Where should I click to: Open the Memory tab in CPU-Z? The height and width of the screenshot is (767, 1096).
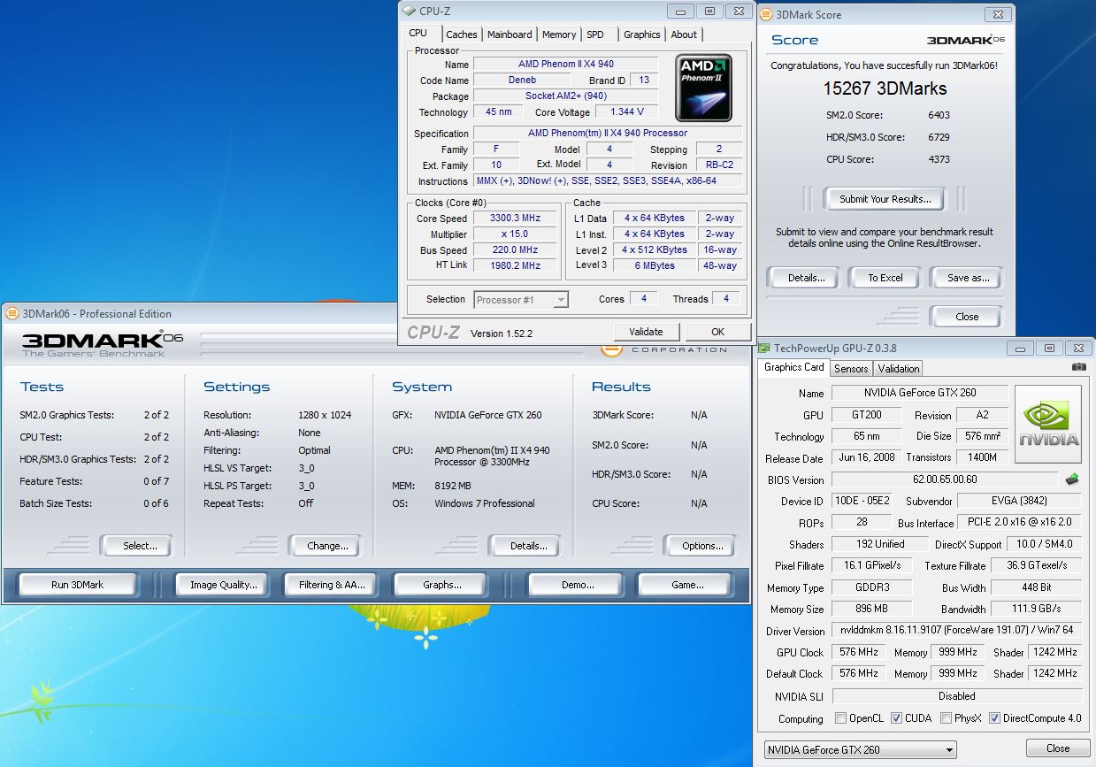tap(559, 35)
